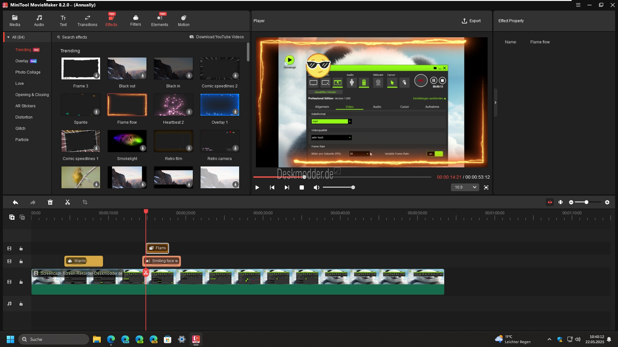Download the Sparkle effect
This screenshot has width=618, height=347.
click(x=96, y=112)
